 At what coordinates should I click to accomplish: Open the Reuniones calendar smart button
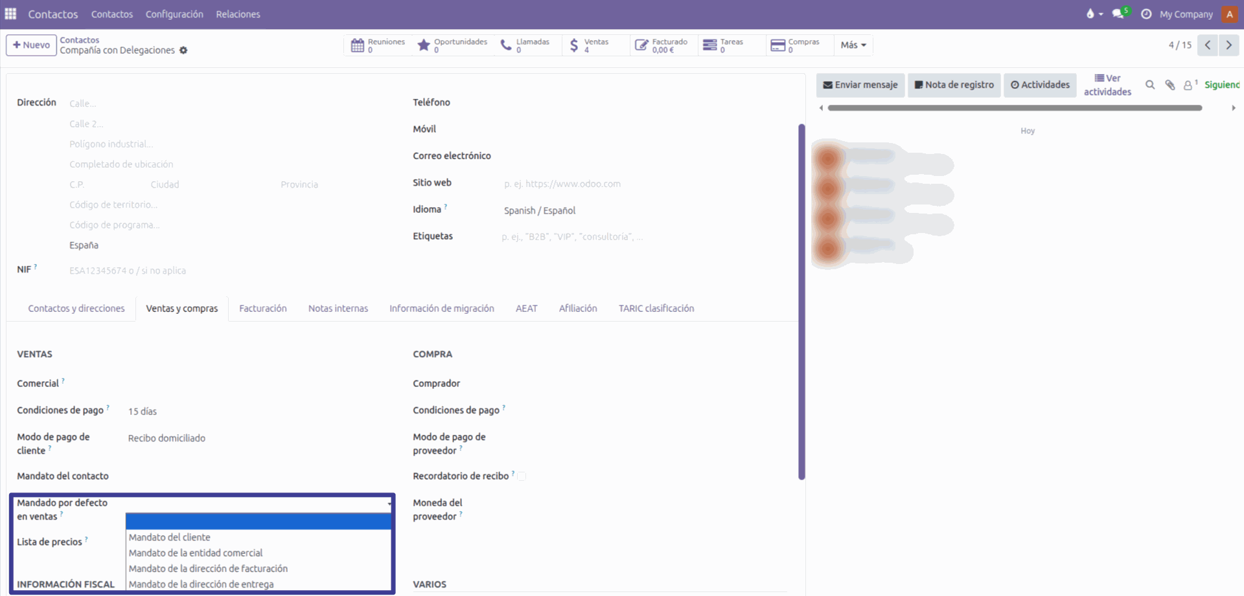tap(378, 45)
